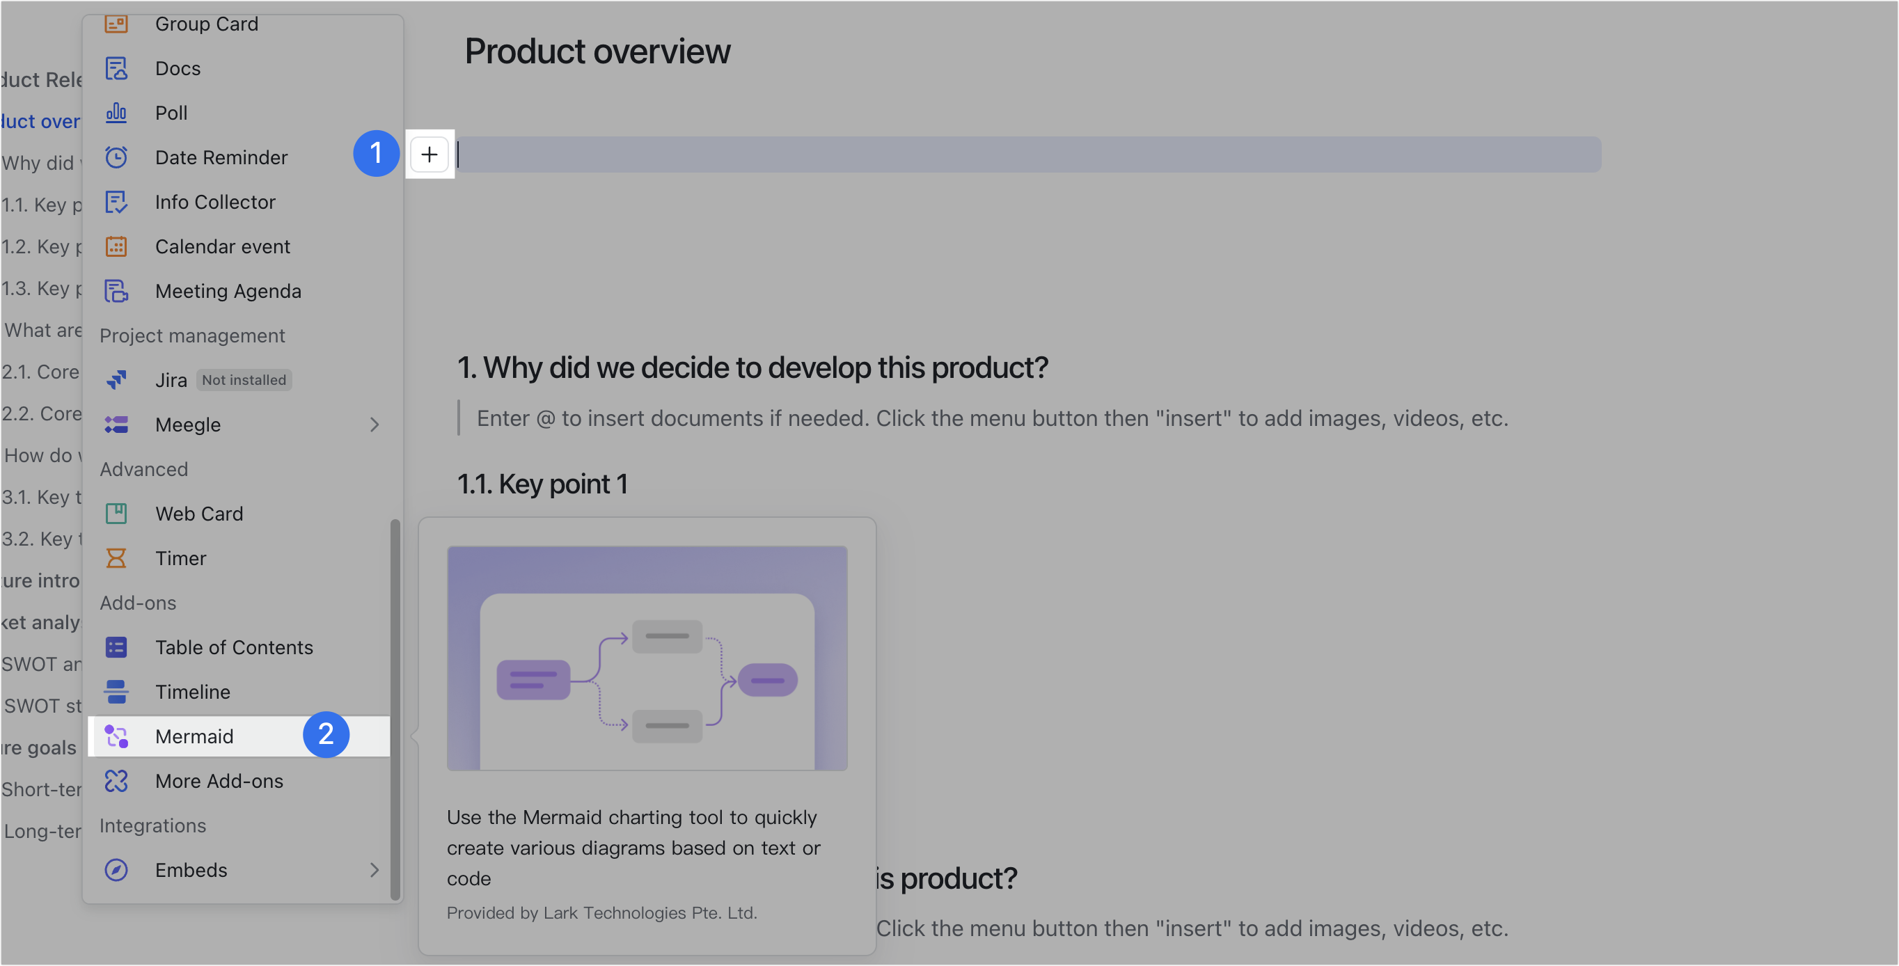Click into the empty highlighted text line
The height and width of the screenshot is (966, 1899).
pos(1028,154)
